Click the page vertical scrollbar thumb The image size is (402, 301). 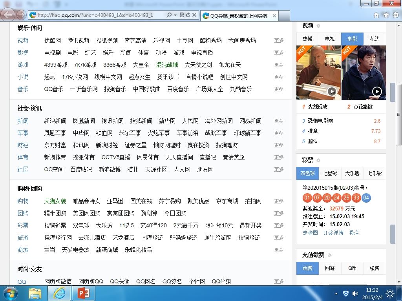click(398, 114)
